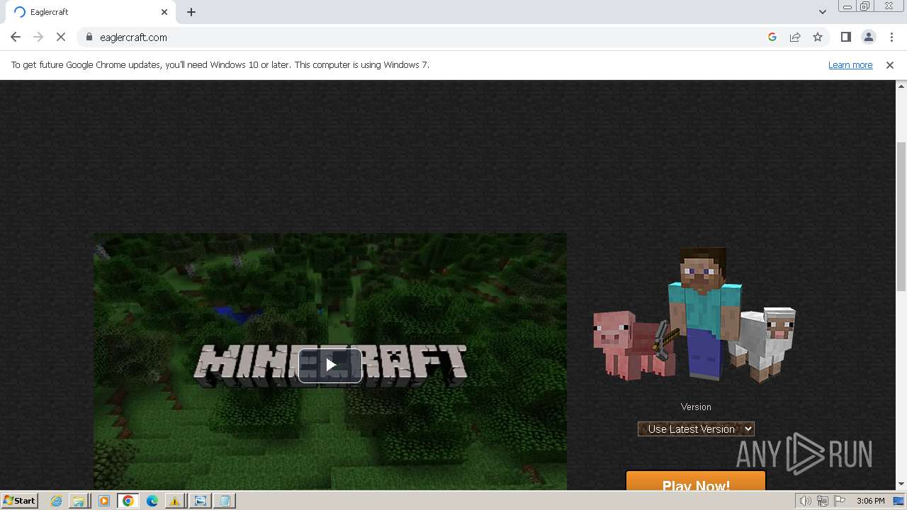907x510 pixels.
Task: Select the Eaglercraft tab
Action: pos(89,12)
